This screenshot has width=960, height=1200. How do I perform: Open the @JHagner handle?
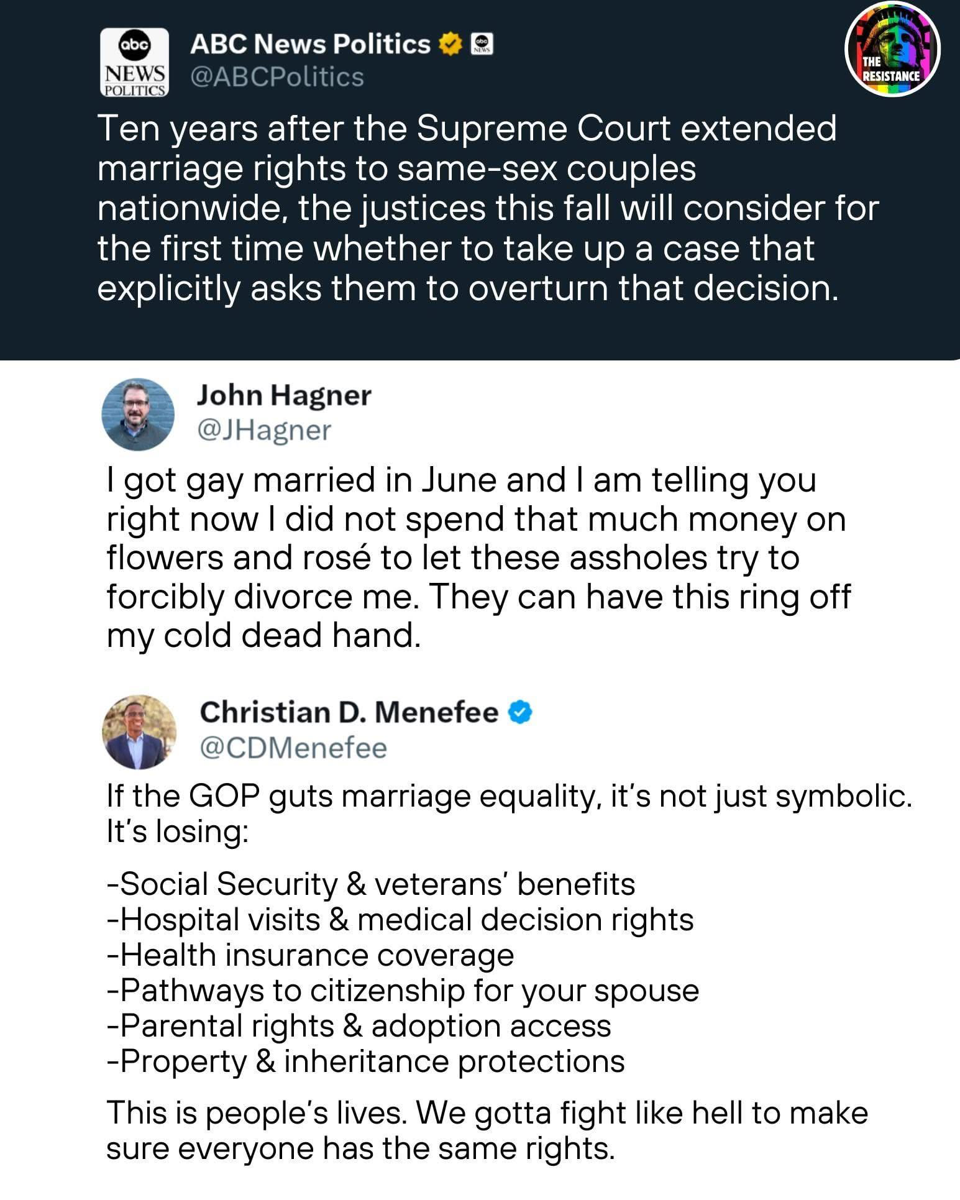(264, 431)
